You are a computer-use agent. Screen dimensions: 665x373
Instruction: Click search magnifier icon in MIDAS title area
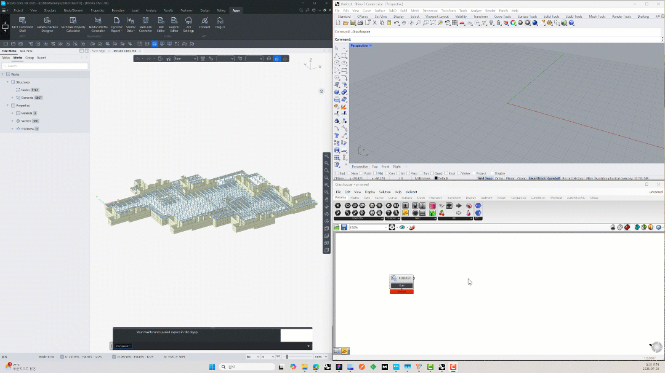pyautogui.click(x=301, y=10)
